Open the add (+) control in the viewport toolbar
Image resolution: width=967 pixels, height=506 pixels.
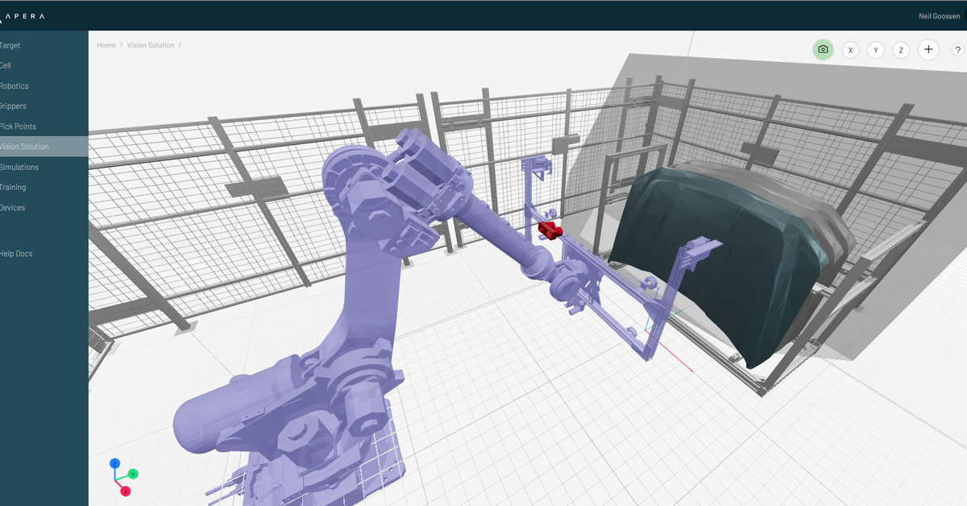coord(928,49)
